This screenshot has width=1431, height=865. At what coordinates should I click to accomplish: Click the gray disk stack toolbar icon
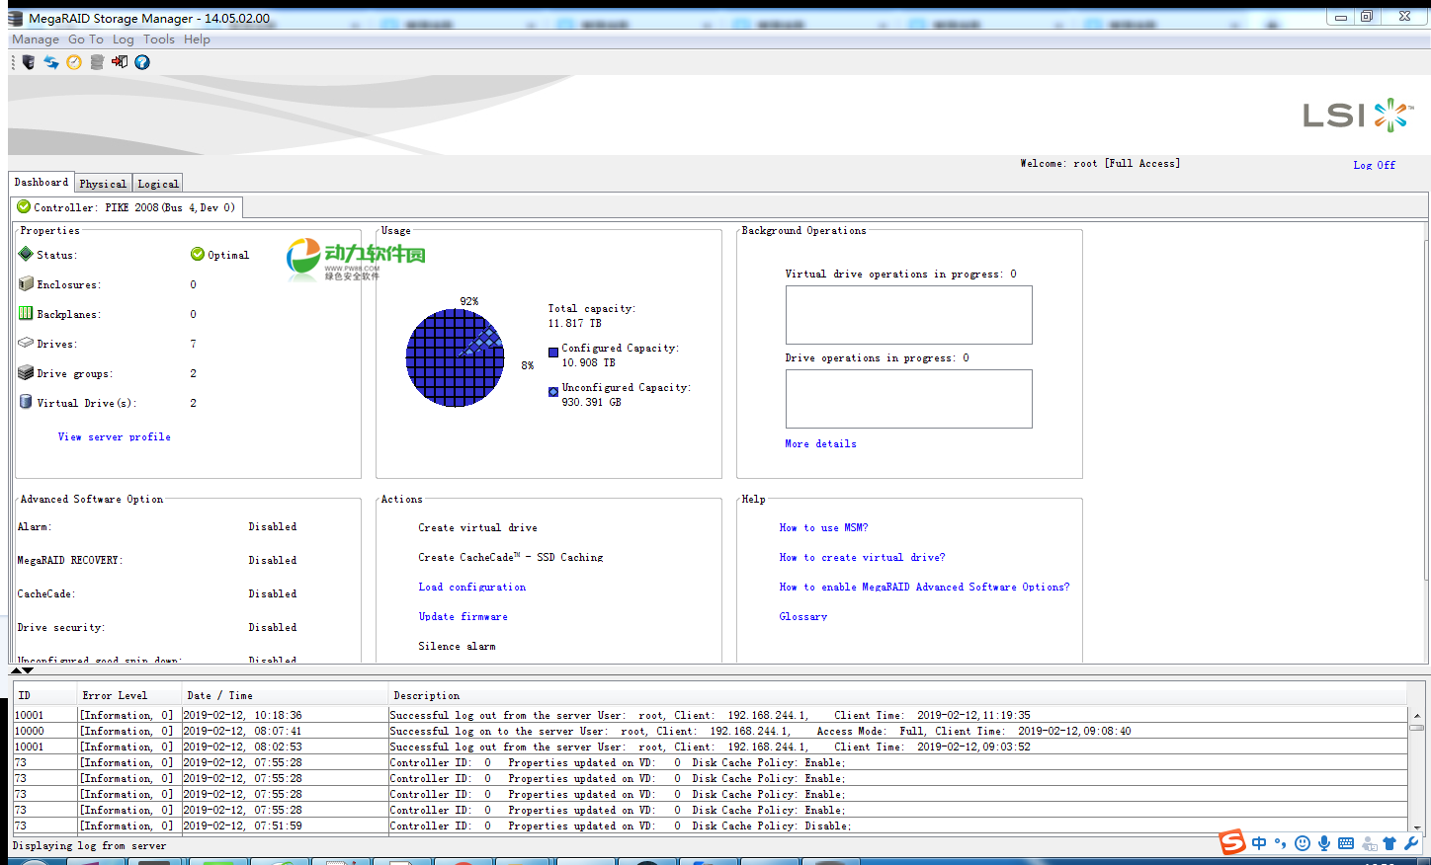(97, 62)
